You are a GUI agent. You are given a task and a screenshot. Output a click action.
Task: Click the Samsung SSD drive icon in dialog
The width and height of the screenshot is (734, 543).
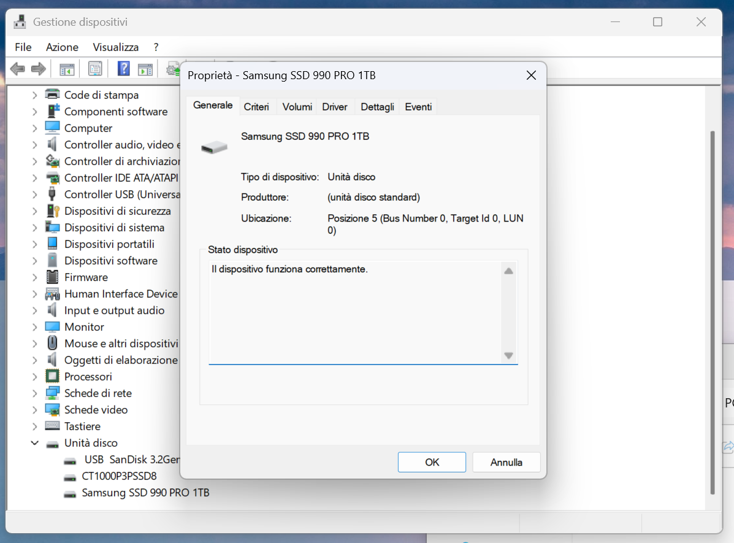point(214,147)
